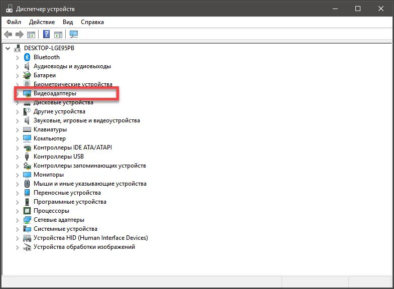The image size is (394, 289).
Task: Expand the Bluetooth category
Action: (x=17, y=58)
